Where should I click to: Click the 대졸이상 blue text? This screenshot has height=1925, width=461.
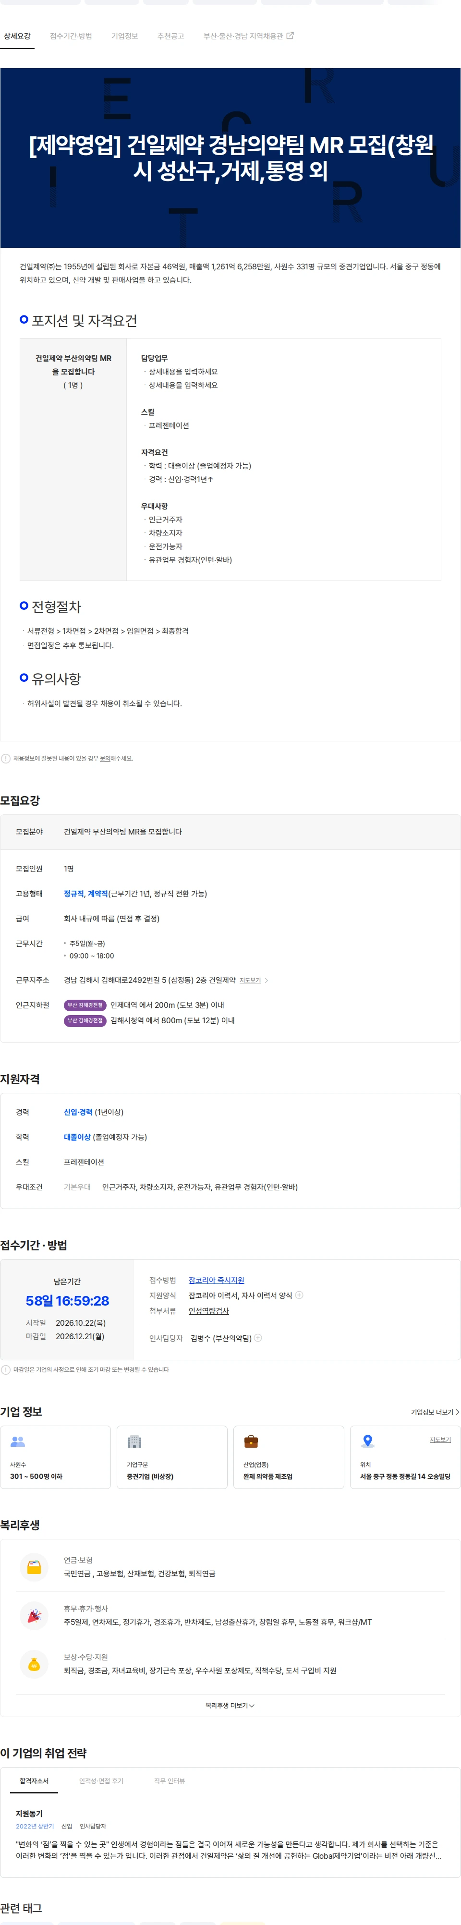click(x=77, y=1137)
